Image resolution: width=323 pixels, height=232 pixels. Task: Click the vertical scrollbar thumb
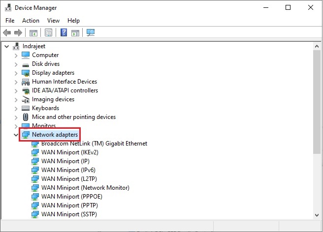[317, 102]
